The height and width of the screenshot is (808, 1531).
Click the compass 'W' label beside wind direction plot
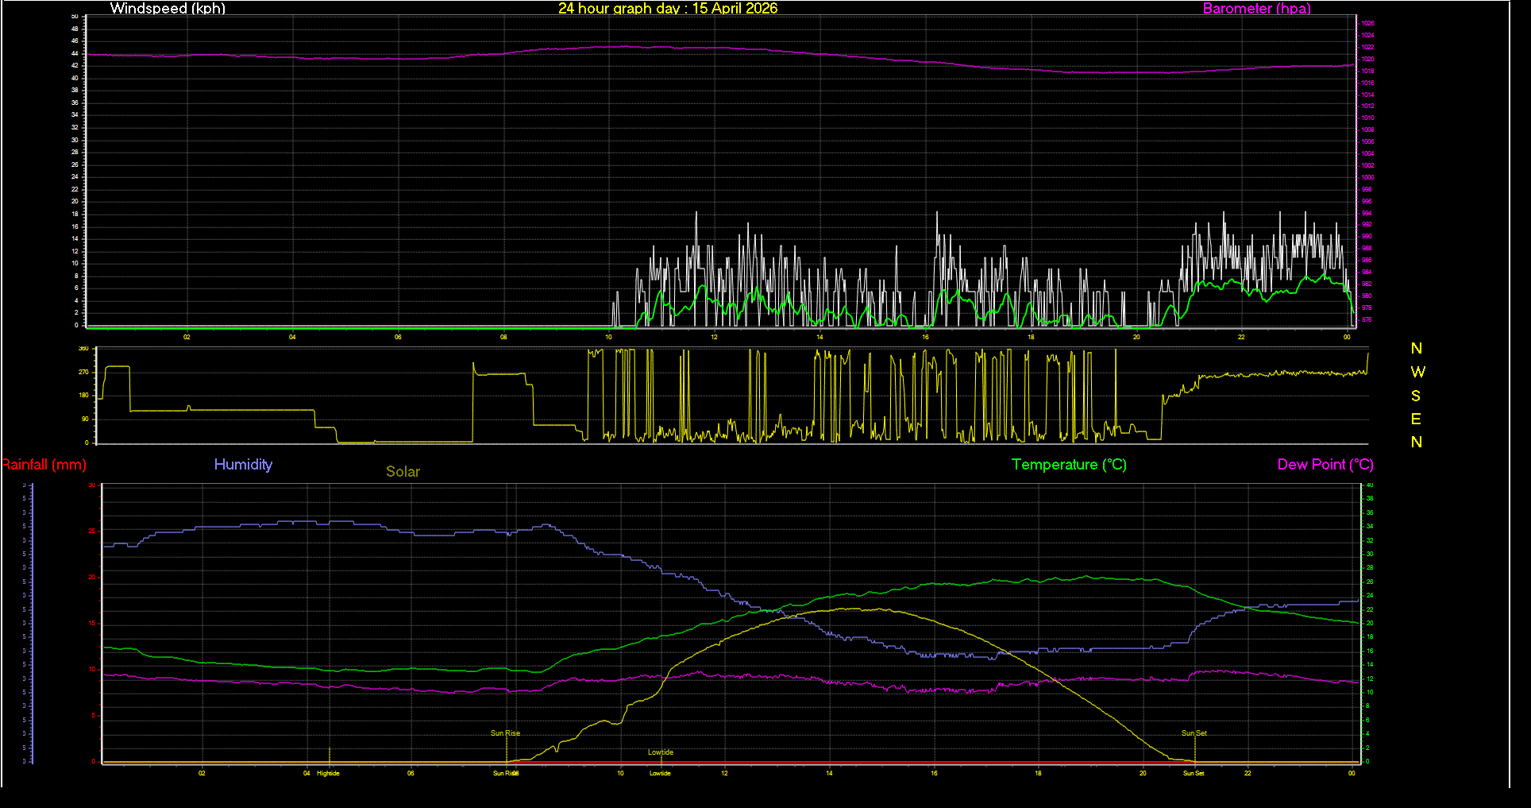pyautogui.click(x=1419, y=371)
